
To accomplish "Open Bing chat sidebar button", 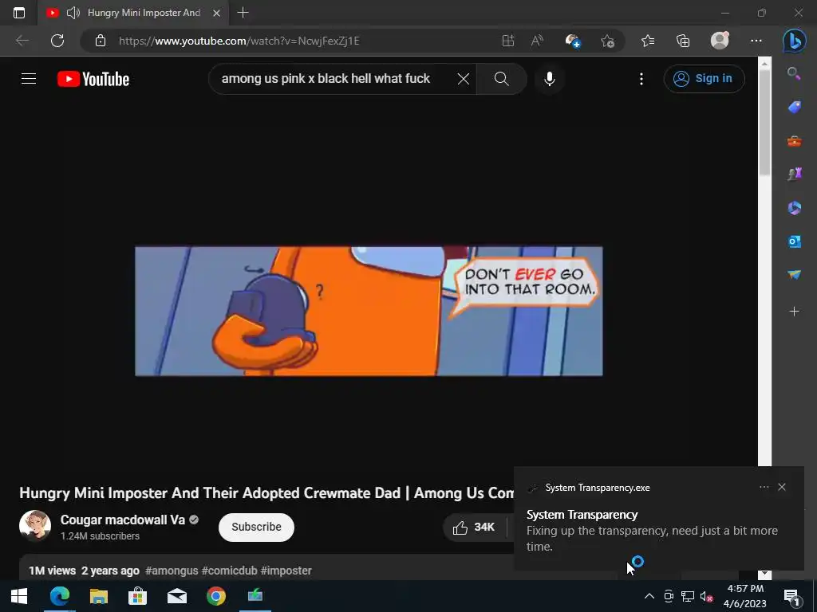I will click(x=794, y=41).
